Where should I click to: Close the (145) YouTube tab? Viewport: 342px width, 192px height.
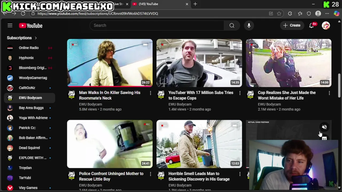187,4
